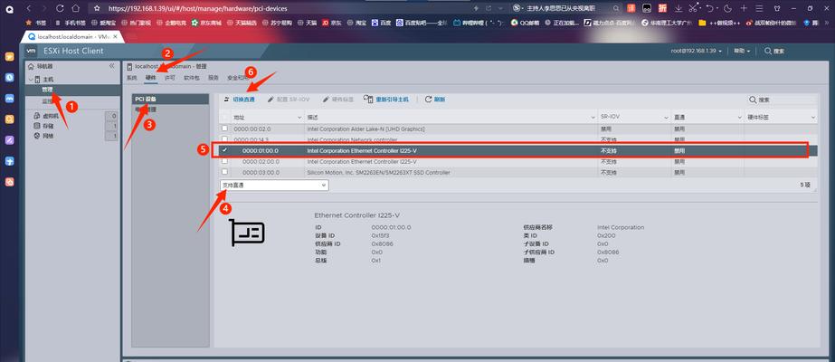
Task: Switch to the 软件包 tab
Action: coord(191,78)
